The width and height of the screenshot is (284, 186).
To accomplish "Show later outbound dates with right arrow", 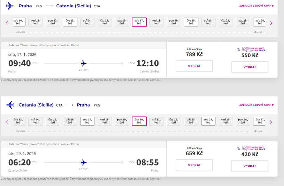I will pos(271,22).
